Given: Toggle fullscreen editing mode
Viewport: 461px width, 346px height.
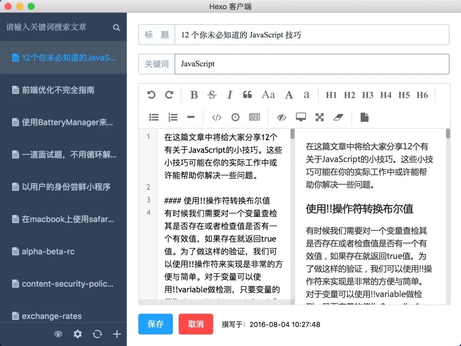Looking at the screenshot, I should pos(319,117).
